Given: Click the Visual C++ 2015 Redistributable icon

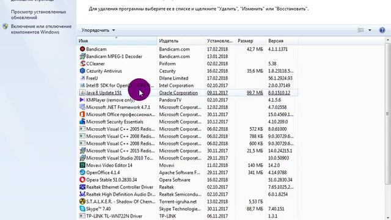Looking at the screenshot, I should (82, 151).
